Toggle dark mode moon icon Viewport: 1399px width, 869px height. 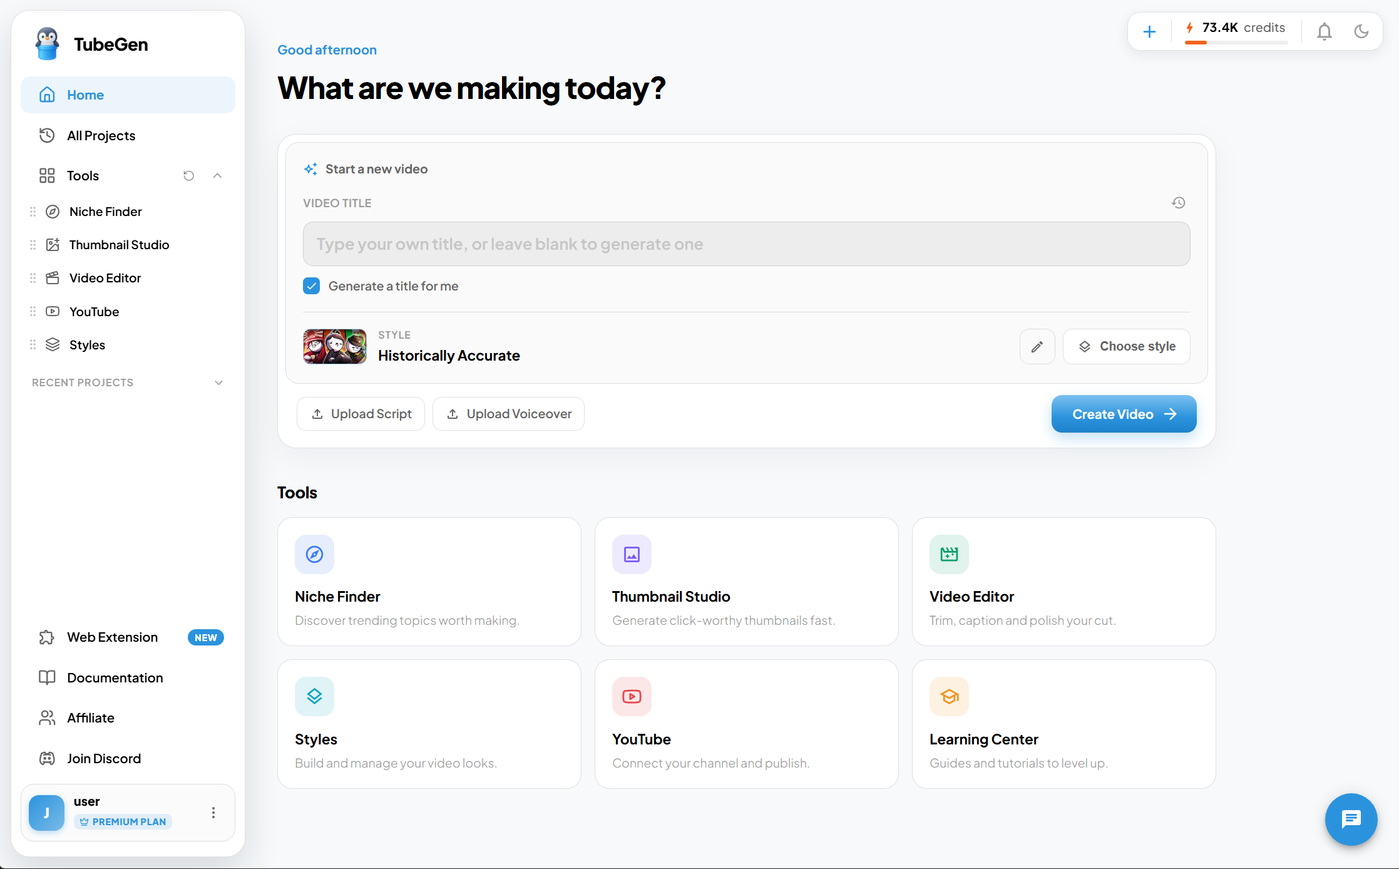coord(1361,31)
